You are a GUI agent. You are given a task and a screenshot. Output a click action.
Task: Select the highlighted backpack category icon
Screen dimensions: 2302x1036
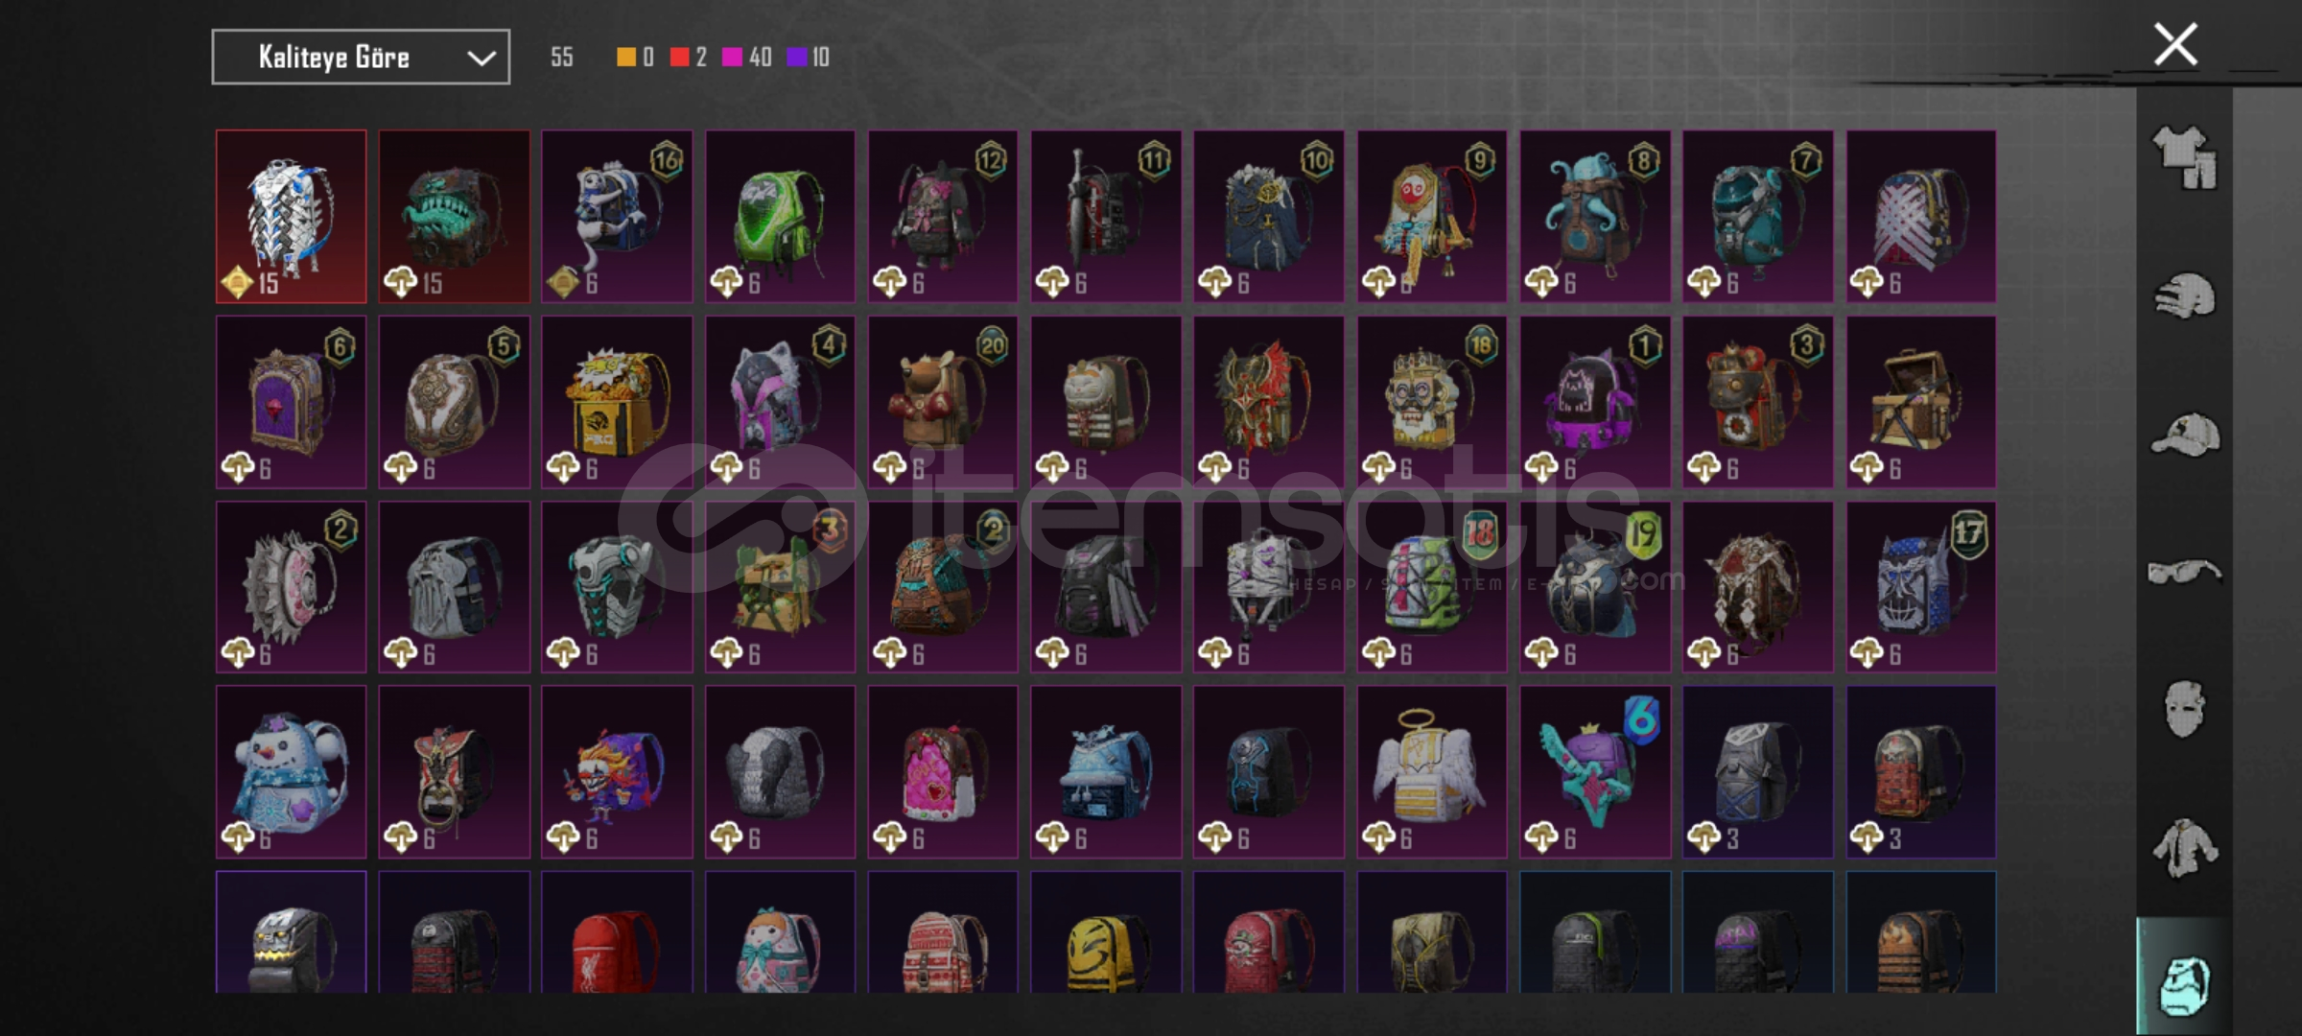[x=2184, y=983]
